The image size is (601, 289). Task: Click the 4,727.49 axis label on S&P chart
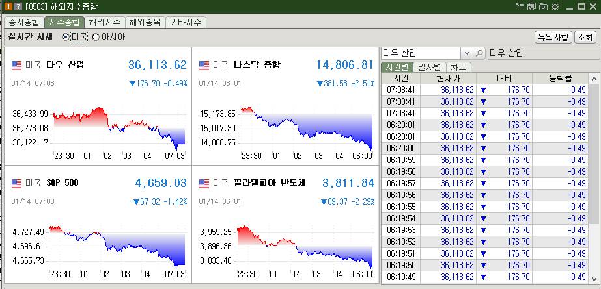28,232
